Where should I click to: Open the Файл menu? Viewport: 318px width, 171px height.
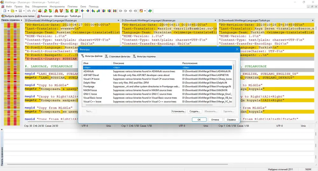pos(9,6)
